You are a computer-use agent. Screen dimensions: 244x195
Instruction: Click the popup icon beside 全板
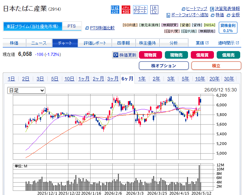(x=228, y=15)
